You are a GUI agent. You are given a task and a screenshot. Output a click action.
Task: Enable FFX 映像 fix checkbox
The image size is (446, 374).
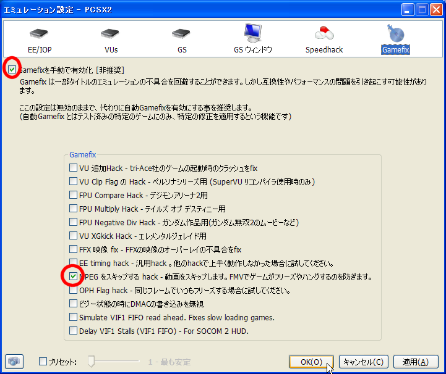(73, 249)
